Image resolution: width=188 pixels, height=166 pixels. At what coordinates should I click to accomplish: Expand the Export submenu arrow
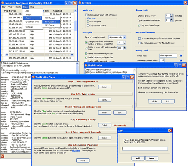(41, 18)
